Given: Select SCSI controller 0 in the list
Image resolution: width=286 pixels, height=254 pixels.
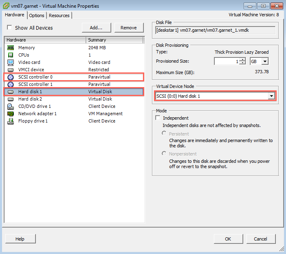Looking at the screenshot, I should click(x=74, y=77).
